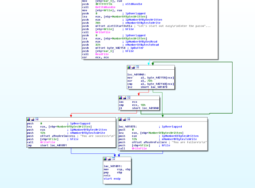Click 'jl short loc_40104D' jump target
Image resolution: width=255 pixels, height=188 pixels.
151,108
